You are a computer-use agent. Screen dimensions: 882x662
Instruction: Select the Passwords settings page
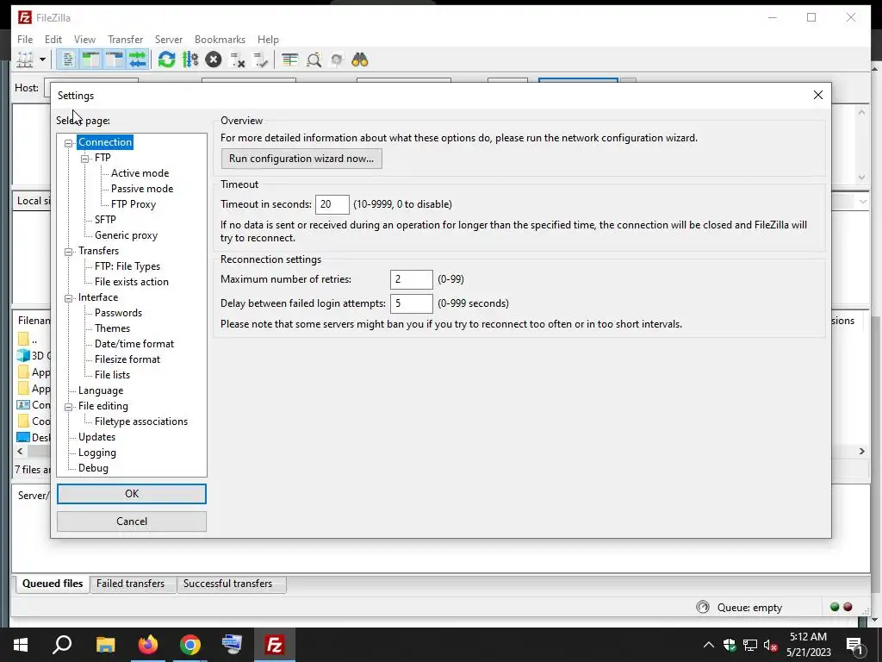pyautogui.click(x=118, y=312)
